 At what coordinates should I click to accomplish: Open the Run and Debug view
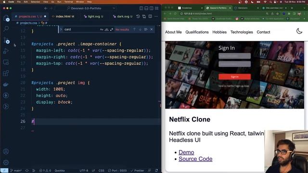(x=6, y=51)
